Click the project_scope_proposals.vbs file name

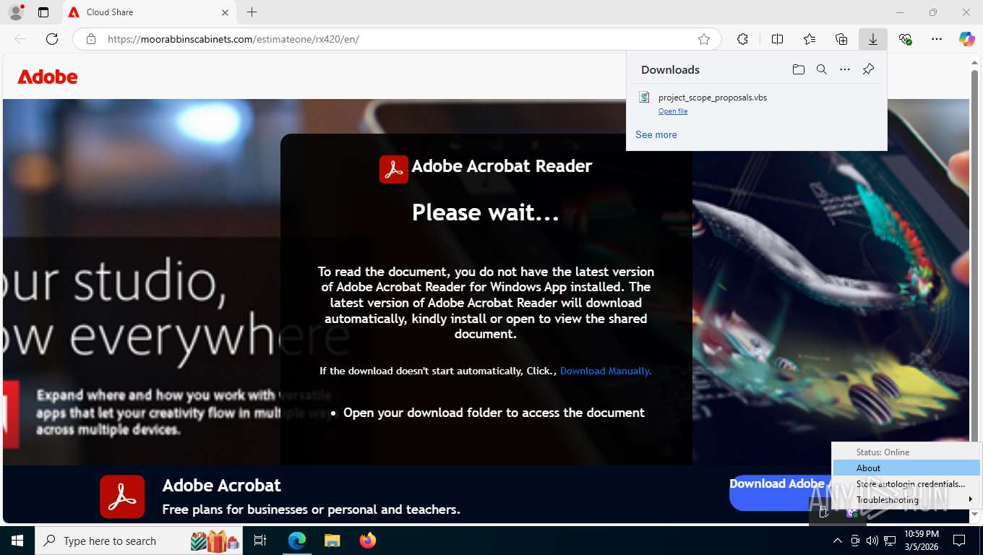pos(713,98)
